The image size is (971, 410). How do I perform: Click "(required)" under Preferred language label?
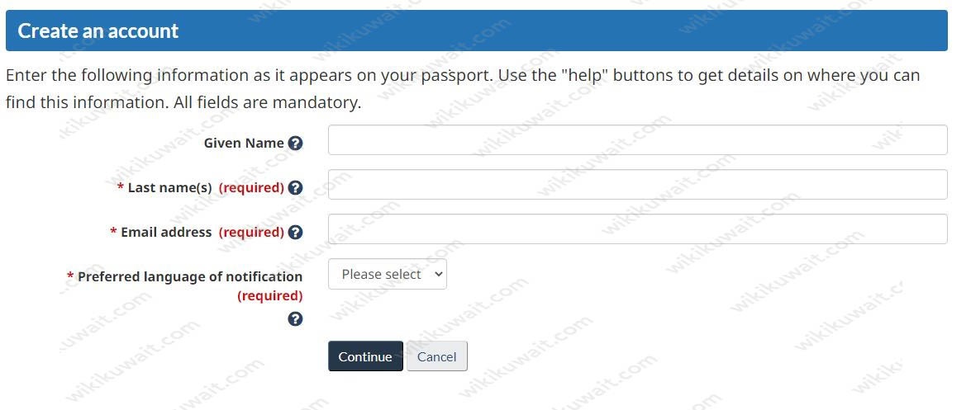click(x=269, y=296)
